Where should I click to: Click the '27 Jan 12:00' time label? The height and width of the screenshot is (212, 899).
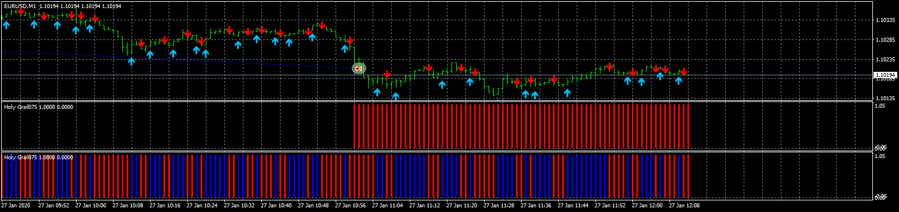(647, 205)
